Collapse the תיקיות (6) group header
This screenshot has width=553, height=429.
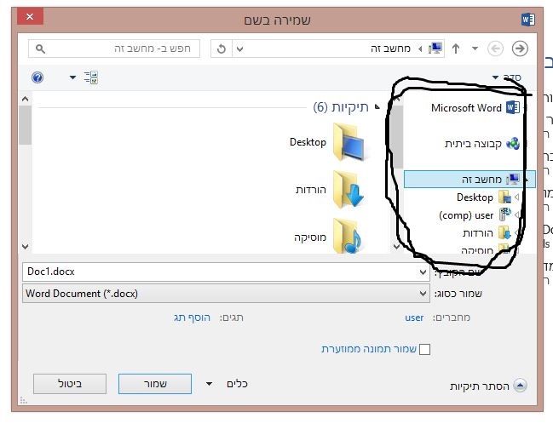pos(377,106)
